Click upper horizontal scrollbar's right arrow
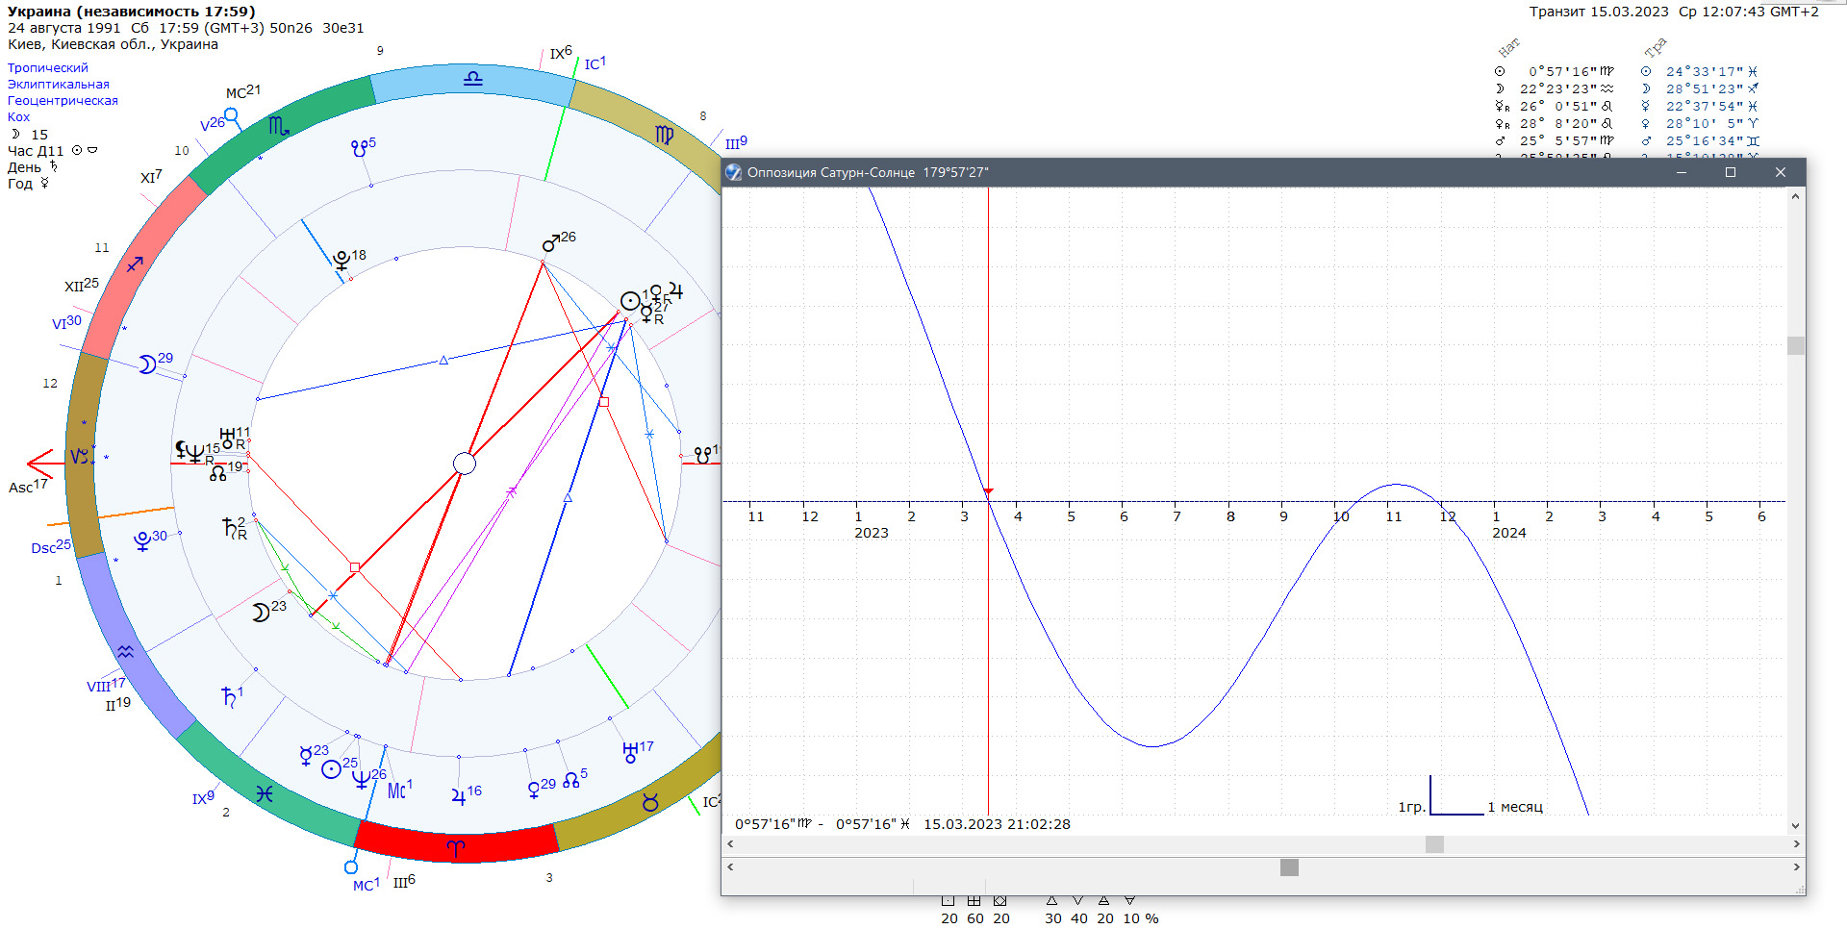This screenshot has height=929, width=1847. (1795, 844)
